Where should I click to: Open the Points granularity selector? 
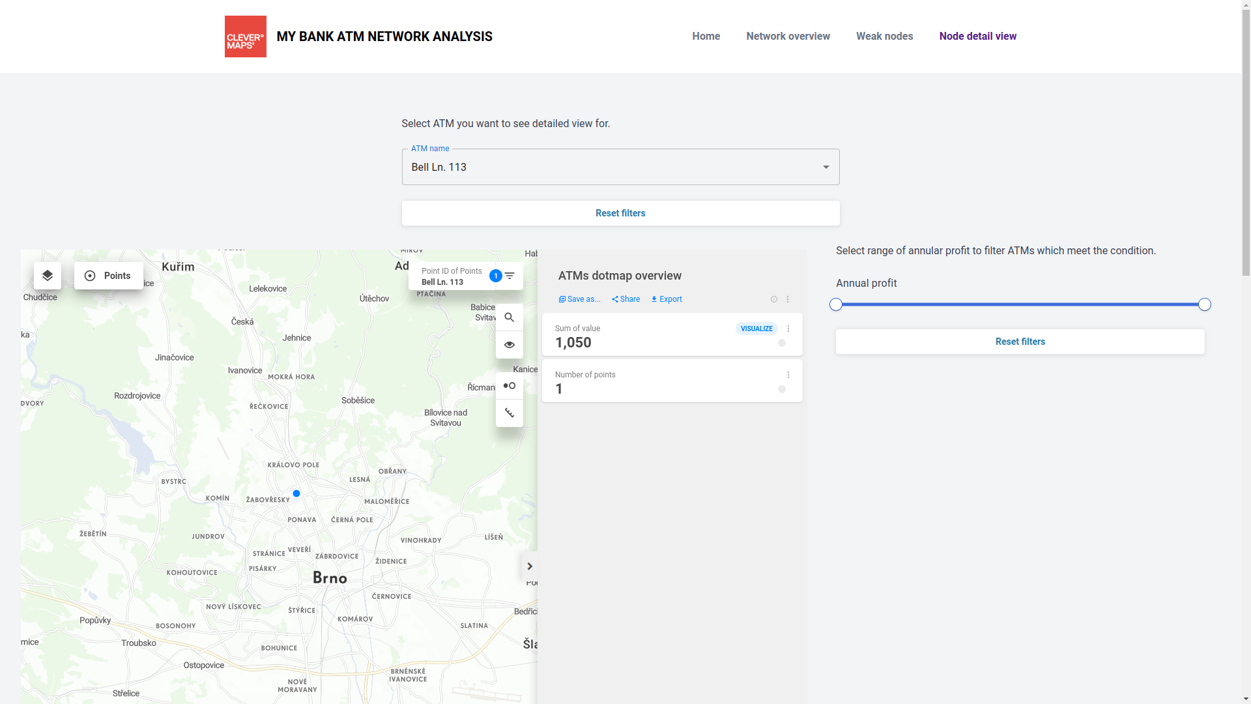(x=109, y=276)
